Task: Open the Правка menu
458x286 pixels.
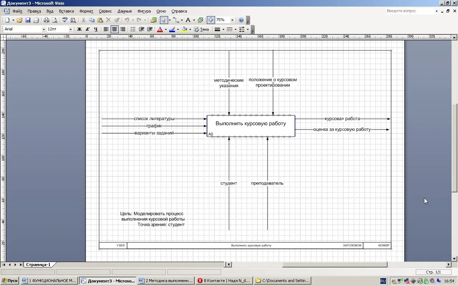Action: point(34,11)
